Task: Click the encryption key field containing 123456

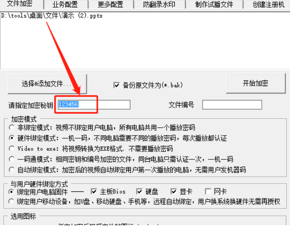Action: coord(94,105)
